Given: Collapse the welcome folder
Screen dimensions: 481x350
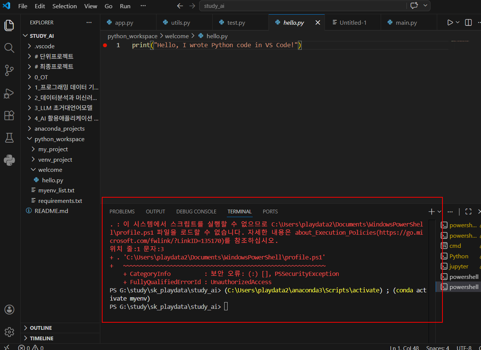Looking at the screenshot, I should [60, 170].
